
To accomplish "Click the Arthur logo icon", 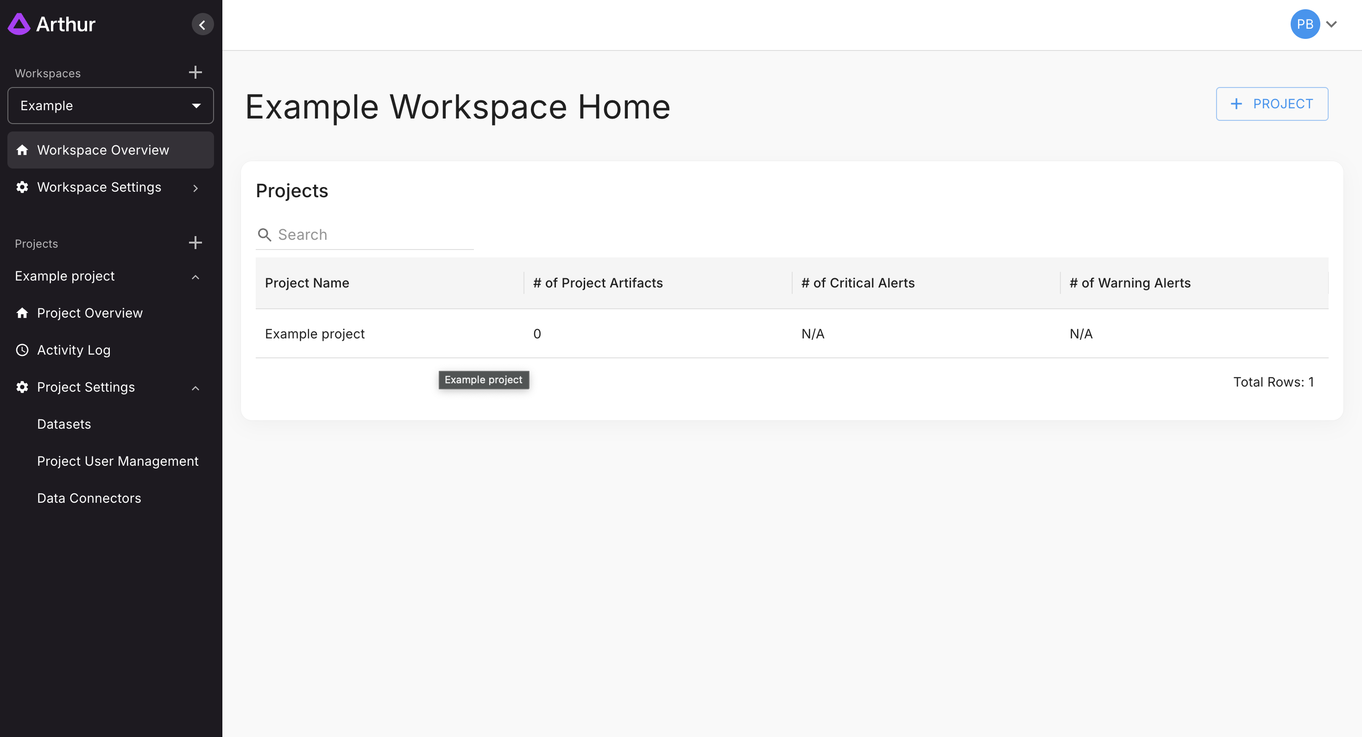I will (19, 24).
